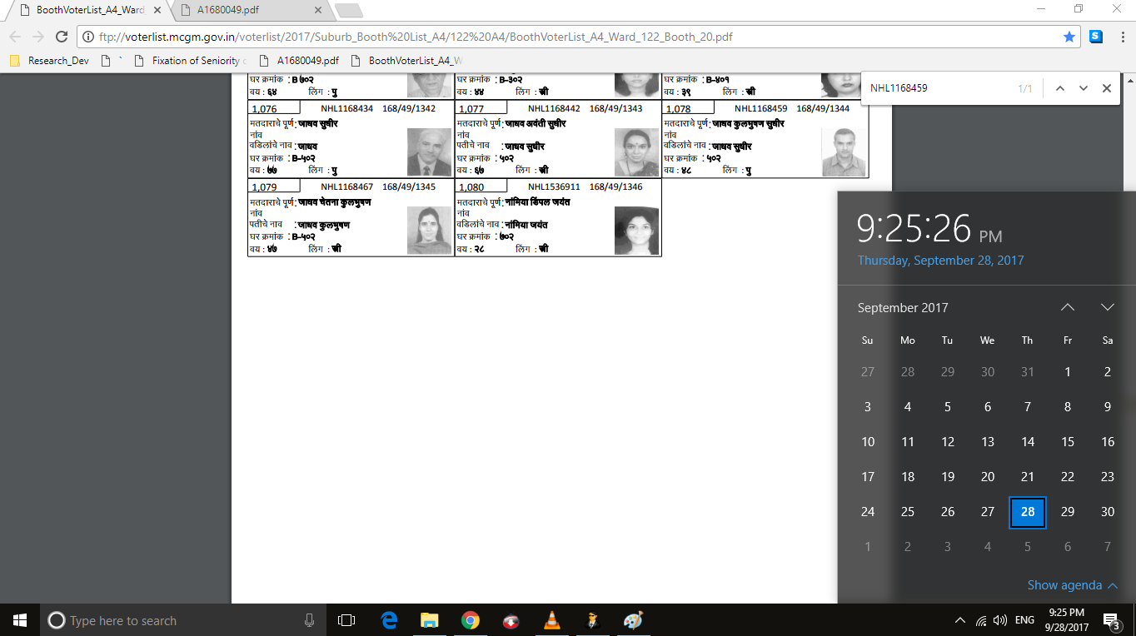The height and width of the screenshot is (636, 1136).
Task: Select September 15 in the calendar
Action: (x=1068, y=442)
